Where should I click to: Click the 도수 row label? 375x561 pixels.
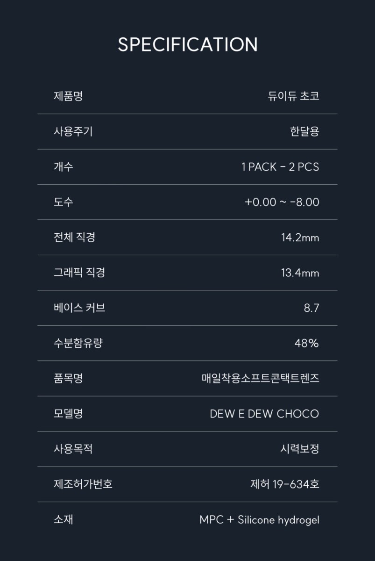coord(64,202)
